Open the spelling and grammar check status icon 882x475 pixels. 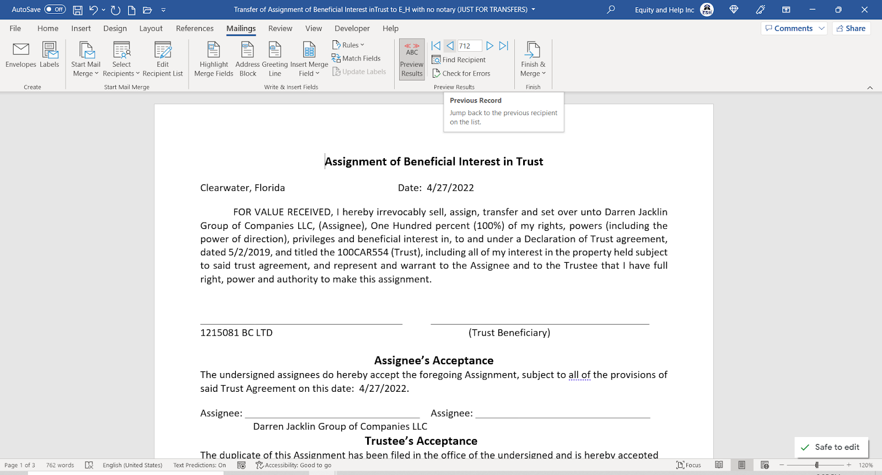pyautogui.click(x=89, y=465)
